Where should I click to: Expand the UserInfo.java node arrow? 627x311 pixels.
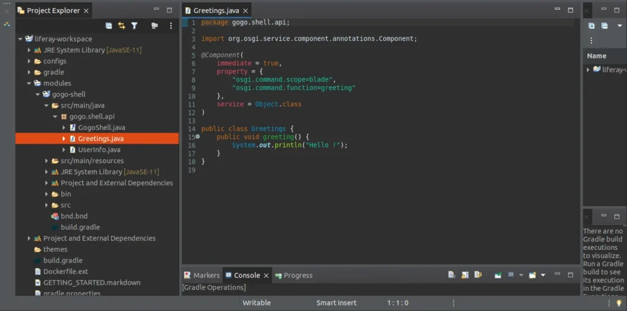64,150
